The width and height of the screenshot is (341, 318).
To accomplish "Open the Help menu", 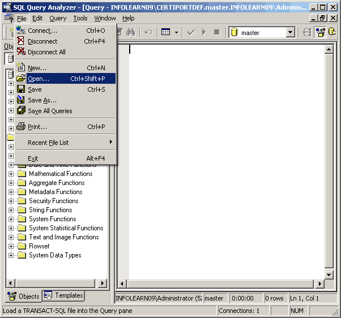I will click(129, 19).
